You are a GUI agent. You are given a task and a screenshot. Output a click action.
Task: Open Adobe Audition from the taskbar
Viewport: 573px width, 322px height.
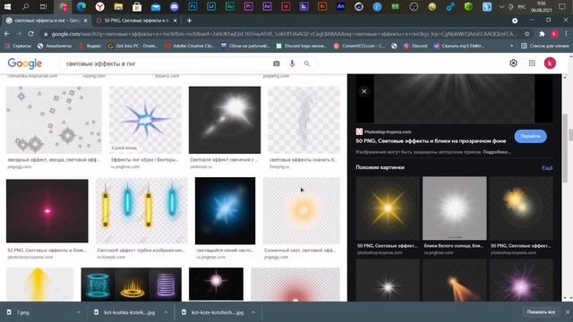click(x=230, y=6)
